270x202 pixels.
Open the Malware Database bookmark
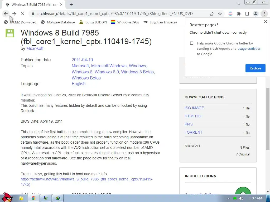coord(58,22)
